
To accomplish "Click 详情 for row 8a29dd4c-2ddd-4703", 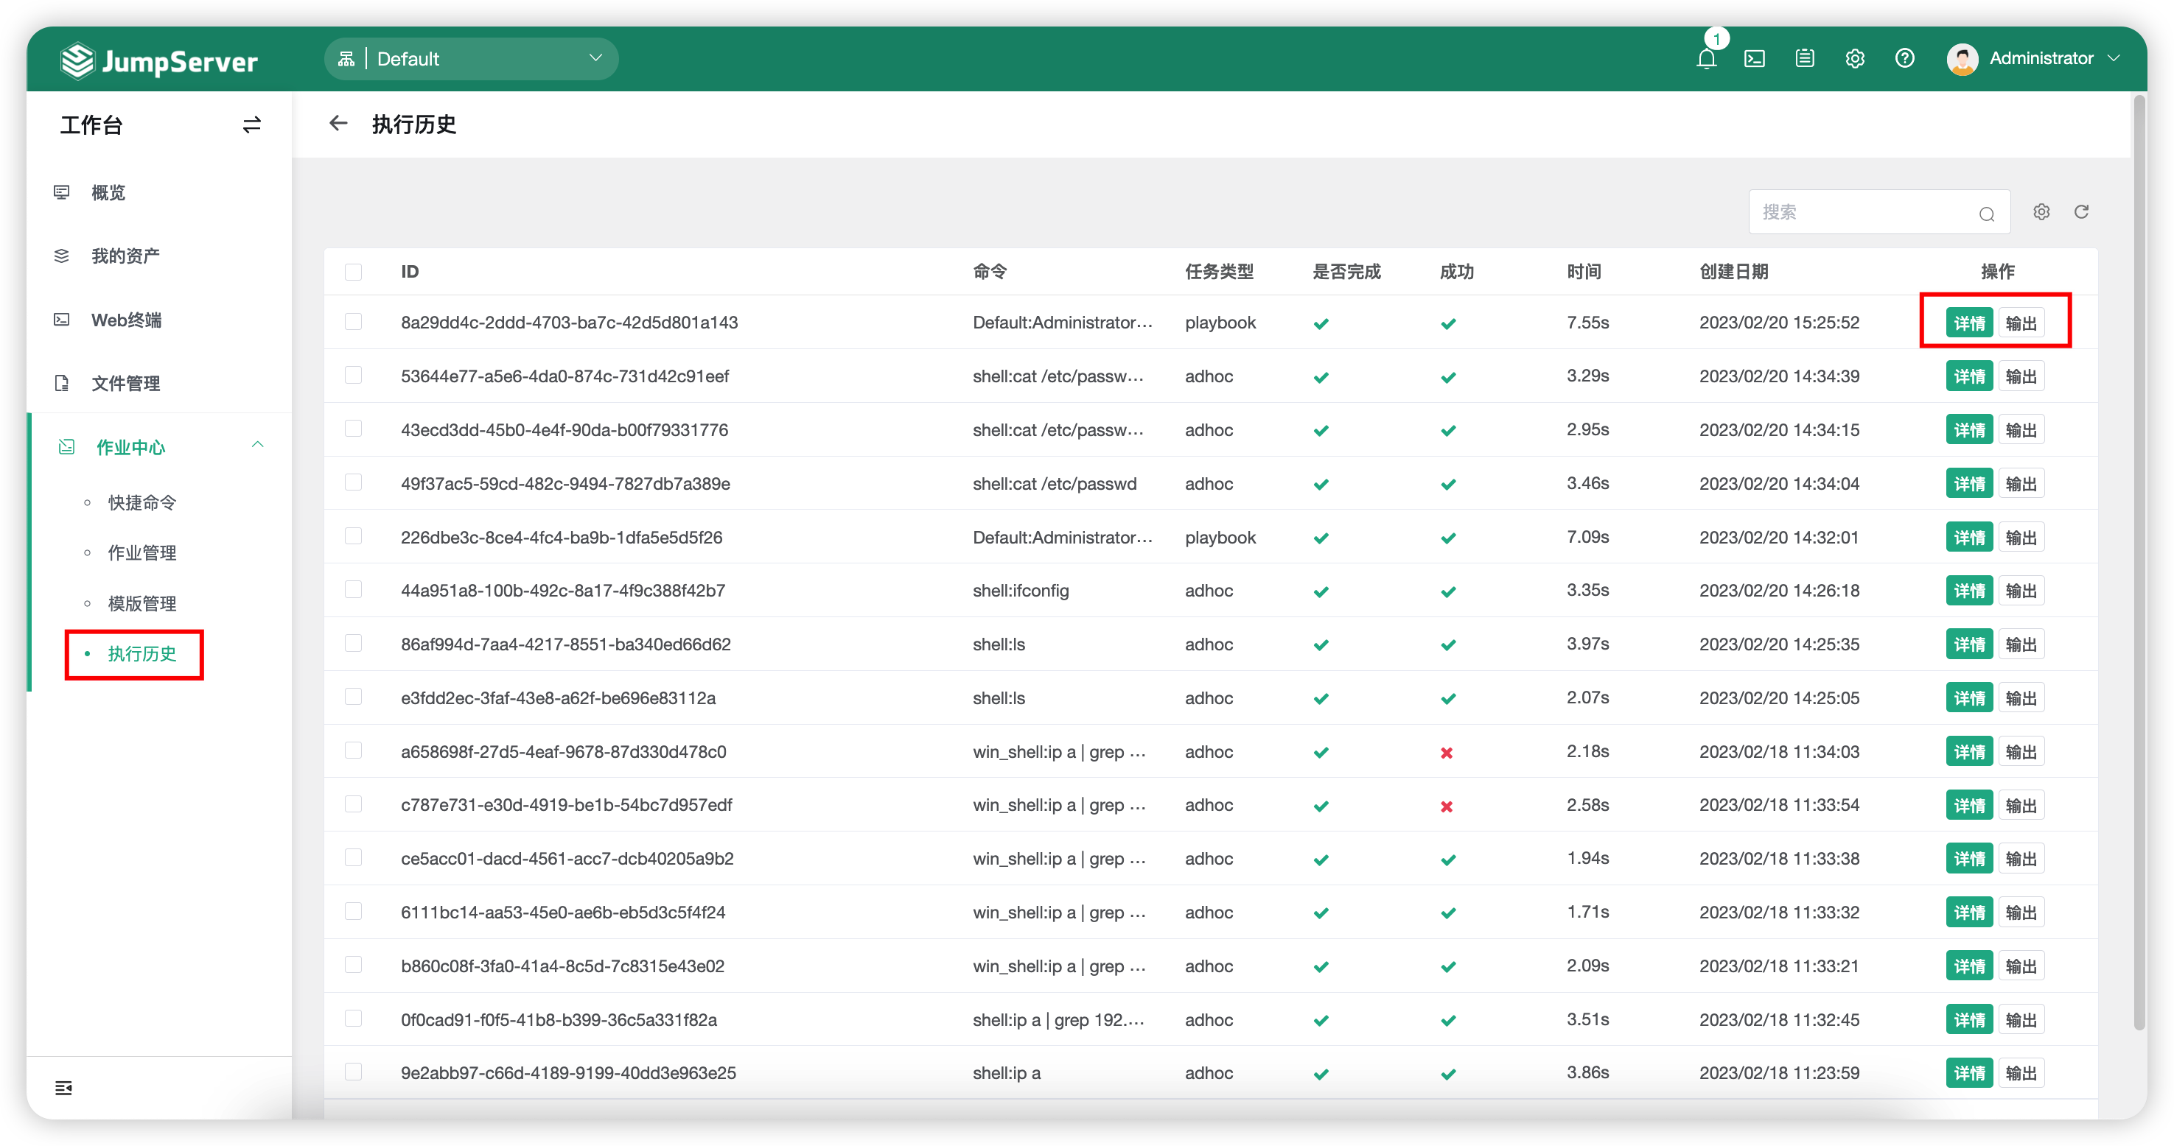I will pos(1969,323).
